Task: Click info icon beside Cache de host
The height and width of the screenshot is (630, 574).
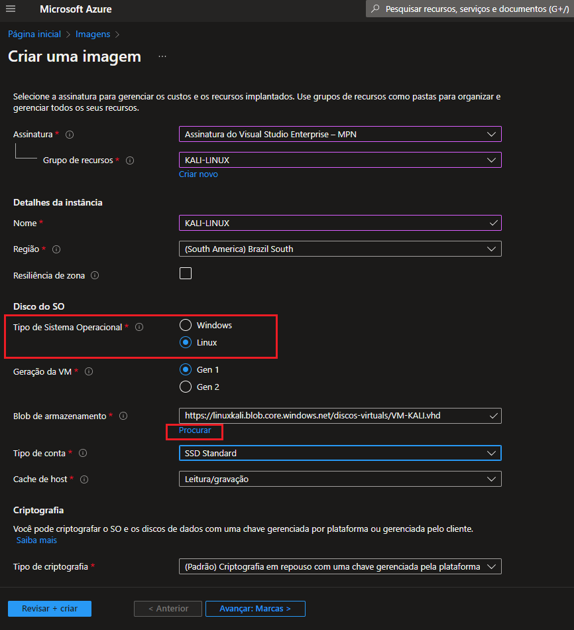Action: [x=84, y=479]
